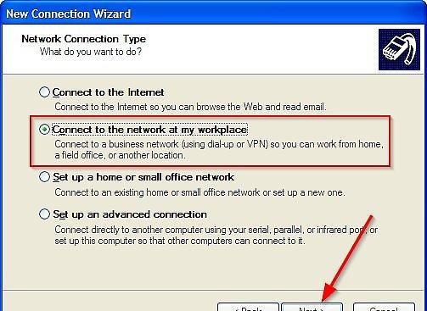Click the 'Connect to the Internet' option label
Viewport: 427px width, 311px height.
click(x=108, y=92)
